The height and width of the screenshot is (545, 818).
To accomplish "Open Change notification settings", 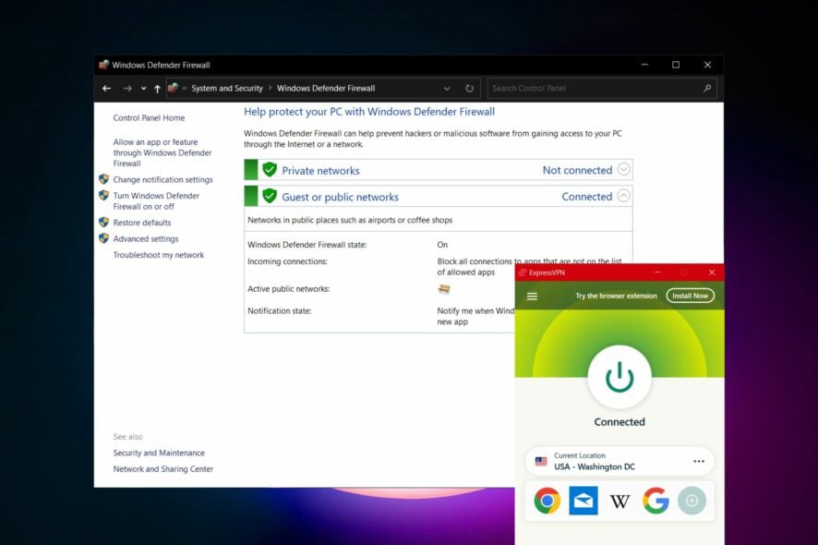I will pos(162,179).
